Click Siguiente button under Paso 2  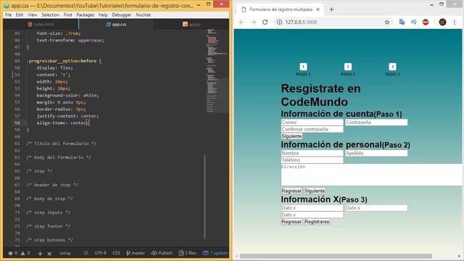[315, 191]
